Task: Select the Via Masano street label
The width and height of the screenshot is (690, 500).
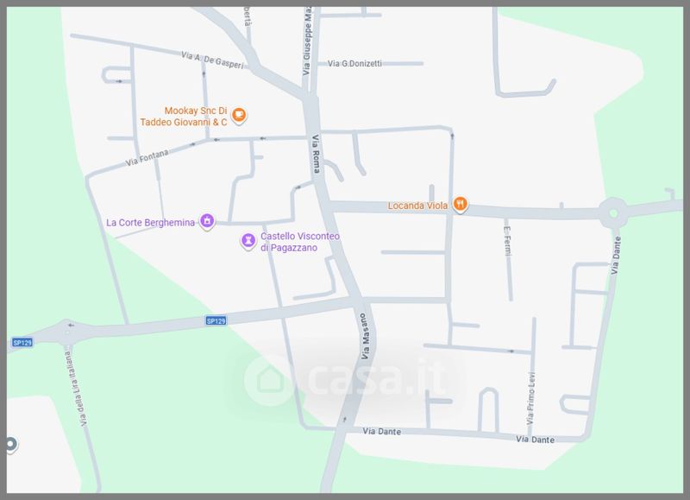Action: tap(365, 336)
